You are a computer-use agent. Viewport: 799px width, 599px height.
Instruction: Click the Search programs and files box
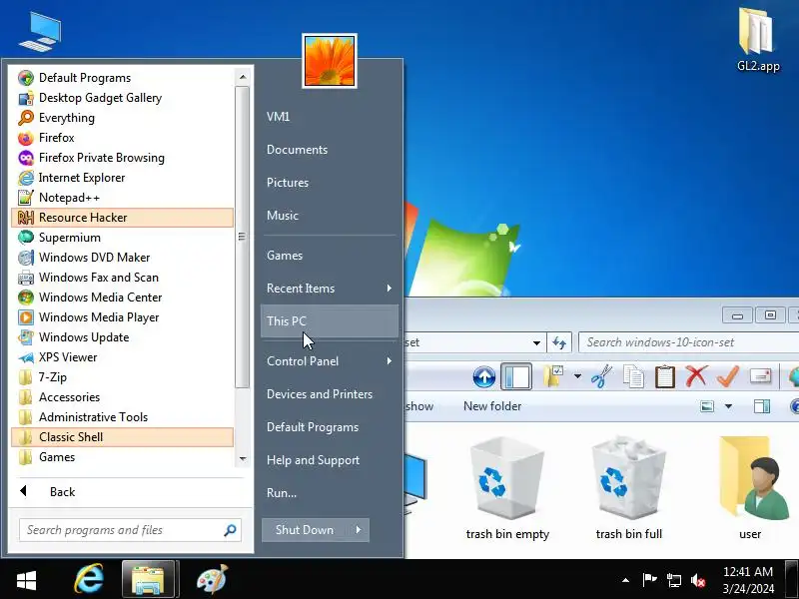(130, 530)
